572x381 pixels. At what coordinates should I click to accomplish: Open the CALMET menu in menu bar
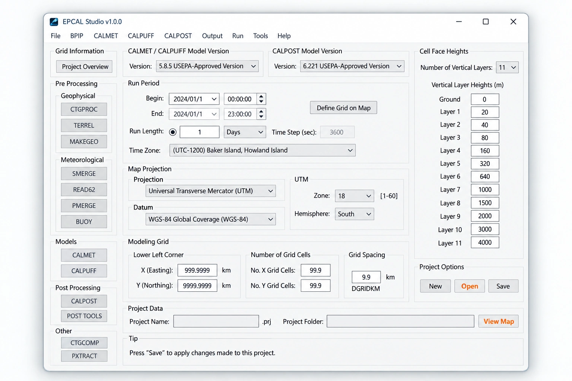(x=106, y=36)
